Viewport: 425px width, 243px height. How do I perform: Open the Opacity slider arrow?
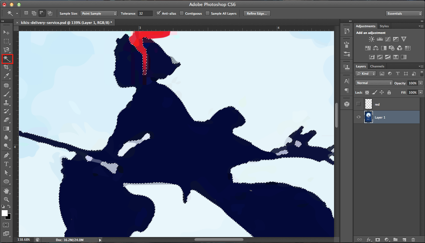(421, 83)
